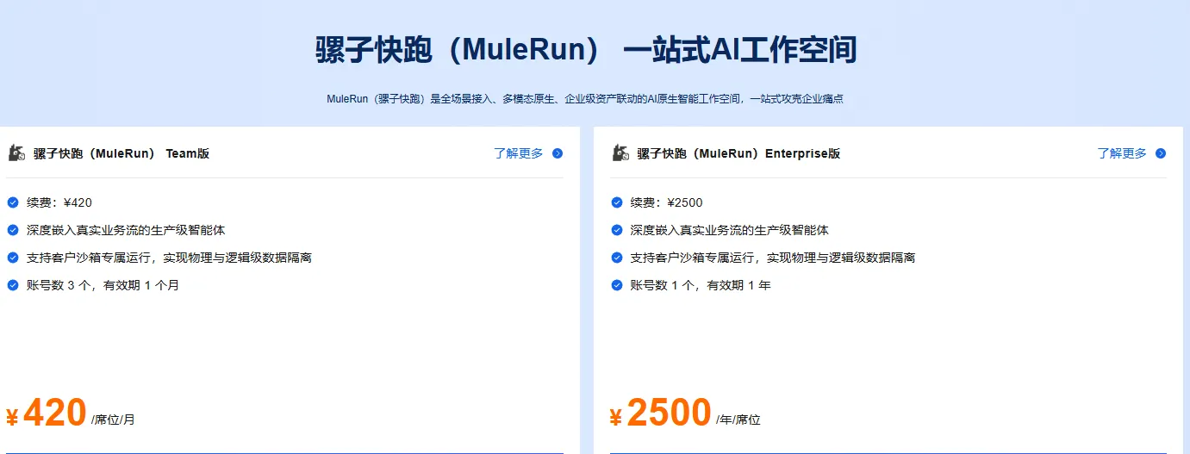
Task: Click the arrow icon beside Team版 了解更多
Action: (558, 153)
